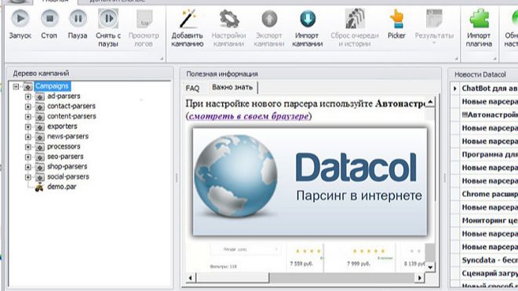Expand the contact-parsers tree node

coord(28,107)
